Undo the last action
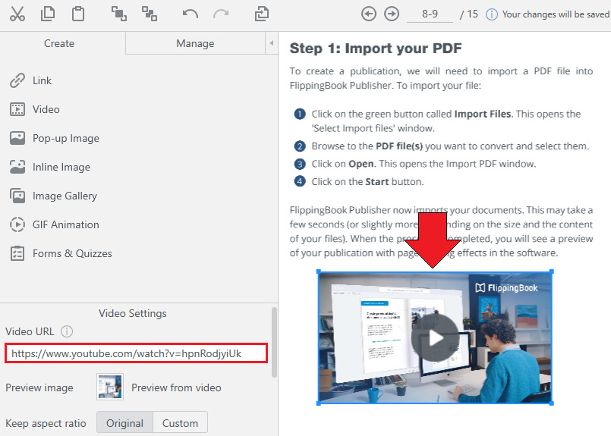 (191, 14)
